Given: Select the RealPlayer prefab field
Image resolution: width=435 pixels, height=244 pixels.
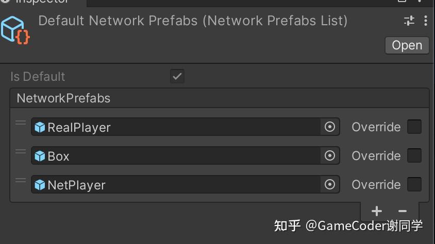Looking at the screenshot, I should (x=176, y=127).
